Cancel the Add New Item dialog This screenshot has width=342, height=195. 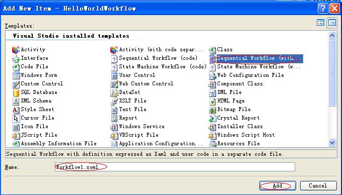coord(318,185)
